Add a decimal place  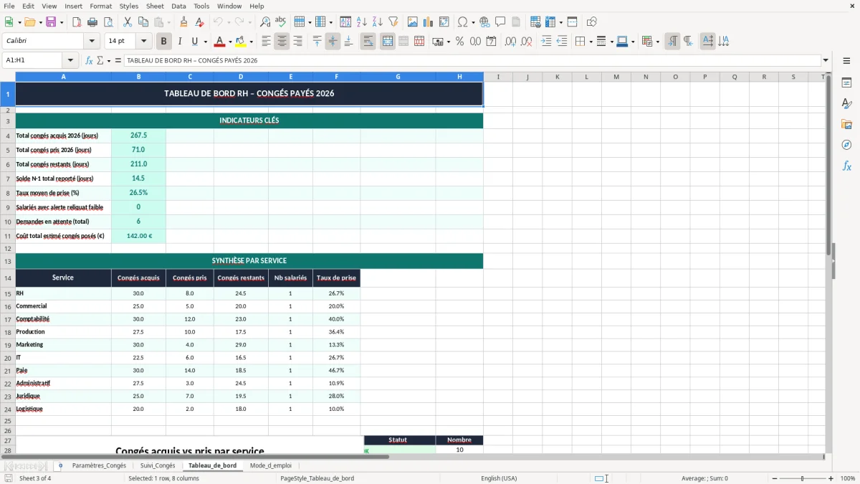point(510,42)
